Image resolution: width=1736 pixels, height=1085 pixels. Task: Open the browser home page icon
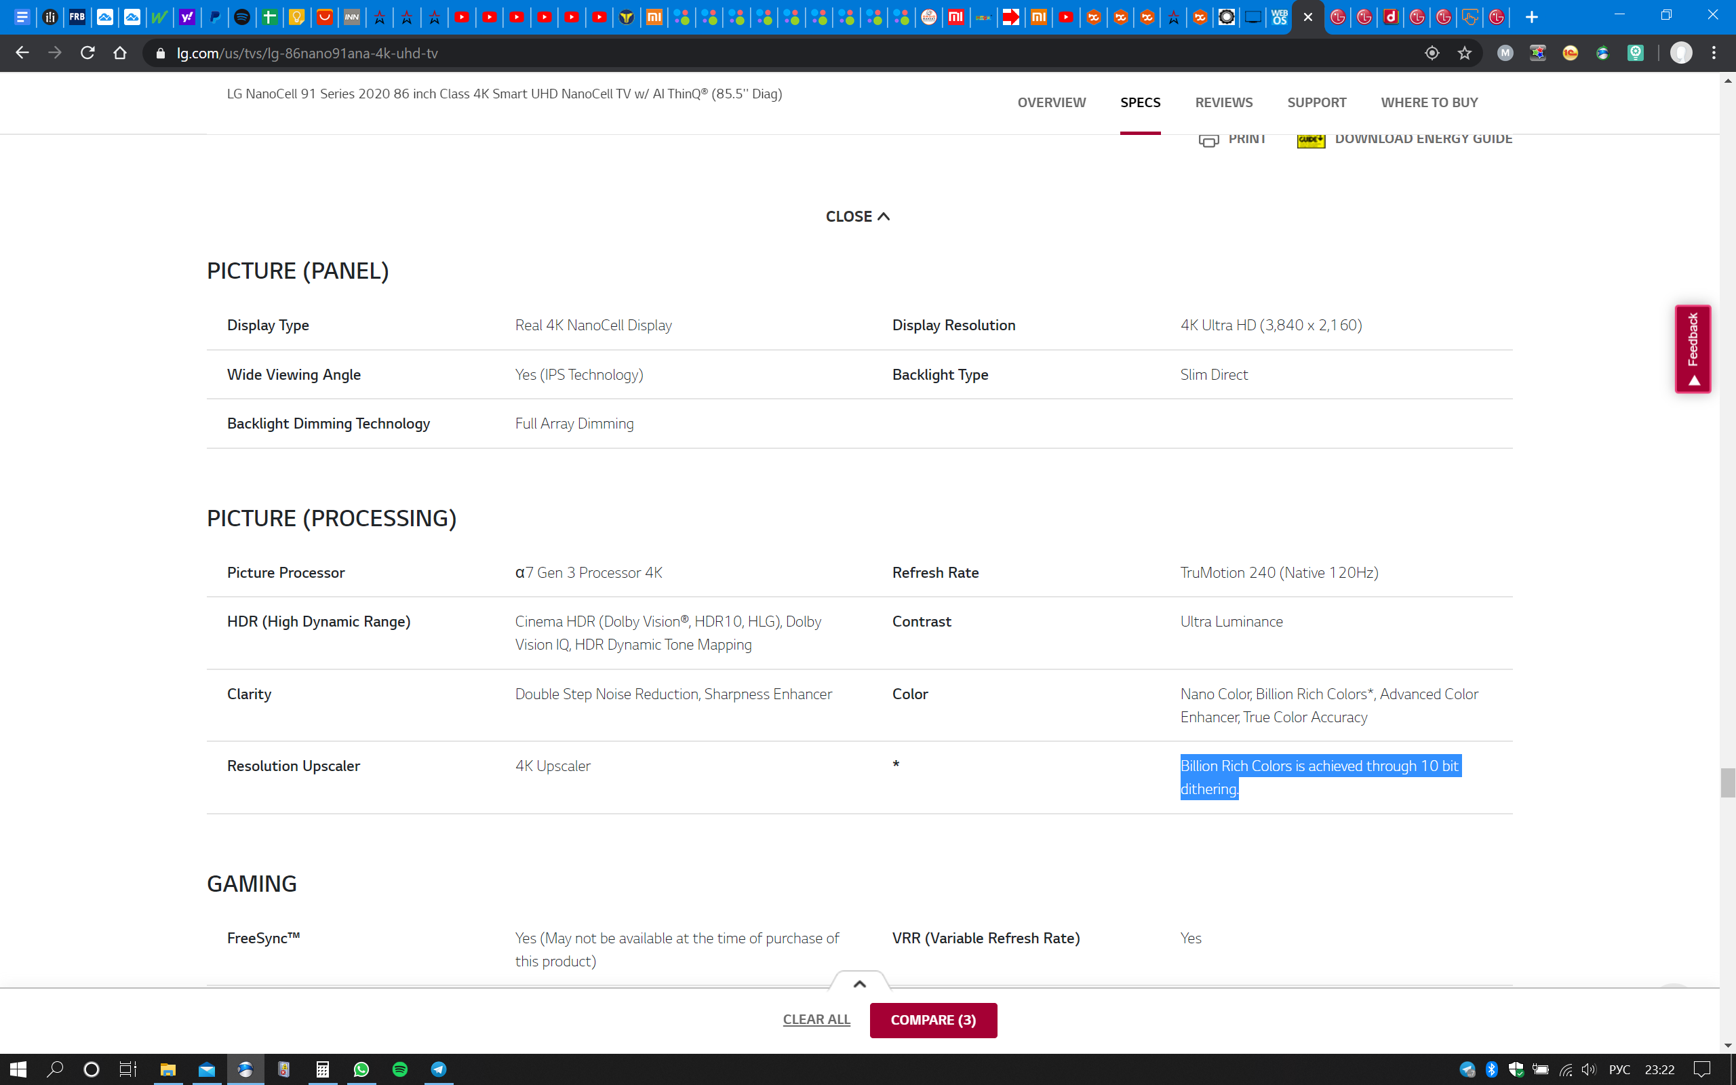point(120,53)
